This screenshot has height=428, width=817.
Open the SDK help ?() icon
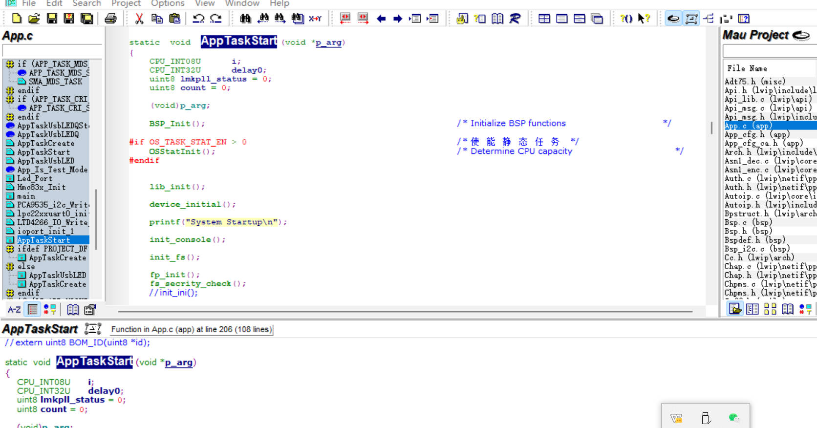pos(626,19)
